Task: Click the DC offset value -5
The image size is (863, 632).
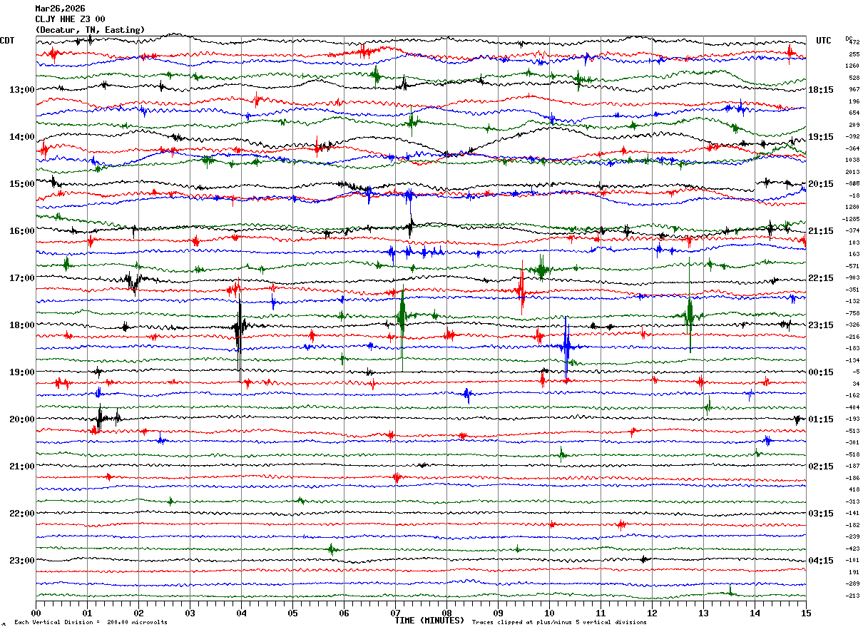Action: pyautogui.click(x=856, y=372)
